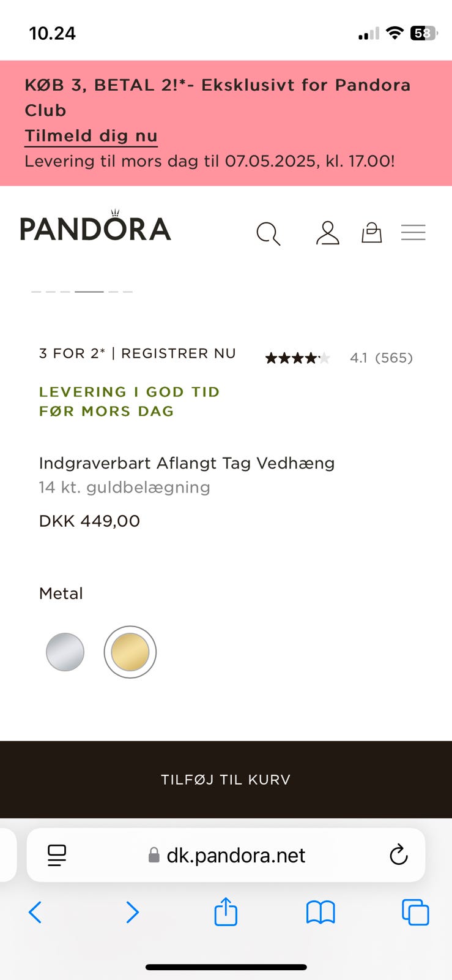This screenshot has width=452, height=980.
Task: Open Safari bookmarks book icon
Action: (x=320, y=912)
